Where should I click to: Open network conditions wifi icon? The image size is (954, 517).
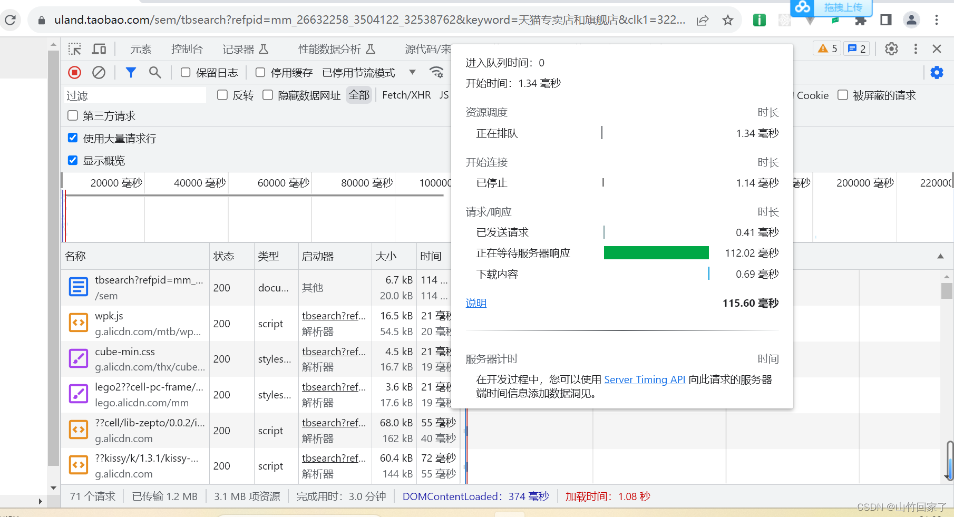tap(436, 72)
